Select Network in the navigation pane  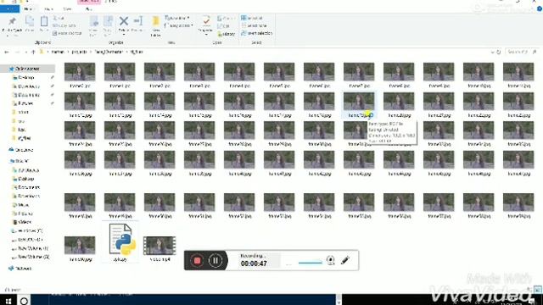point(23,268)
